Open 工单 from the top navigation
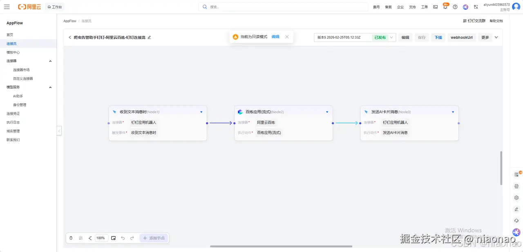523x252 pixels. [x=424, y=7]
